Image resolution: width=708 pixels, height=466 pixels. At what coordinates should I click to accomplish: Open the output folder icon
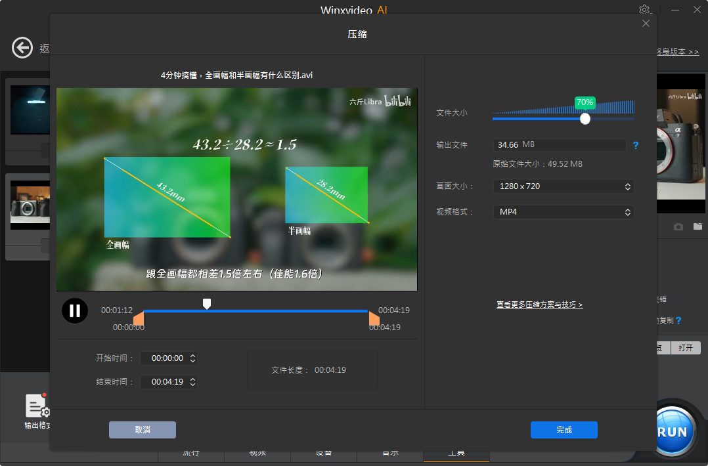tap(697, 226)
